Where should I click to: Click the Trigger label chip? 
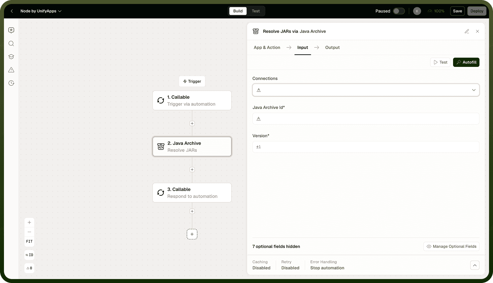click(x=192, y=81)
